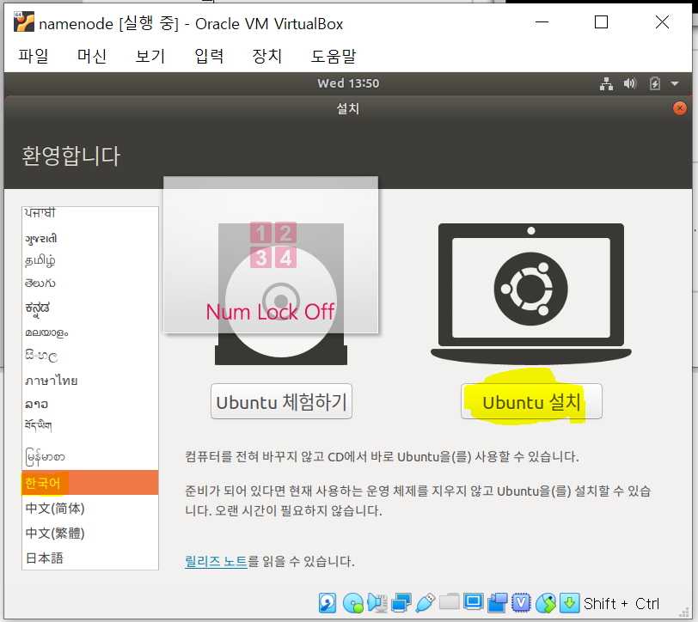The width and height of the screenshot is (698, 622).
Task: Select සිංහල in the language list
Action: pyautogui.click(x=90, y=356)
